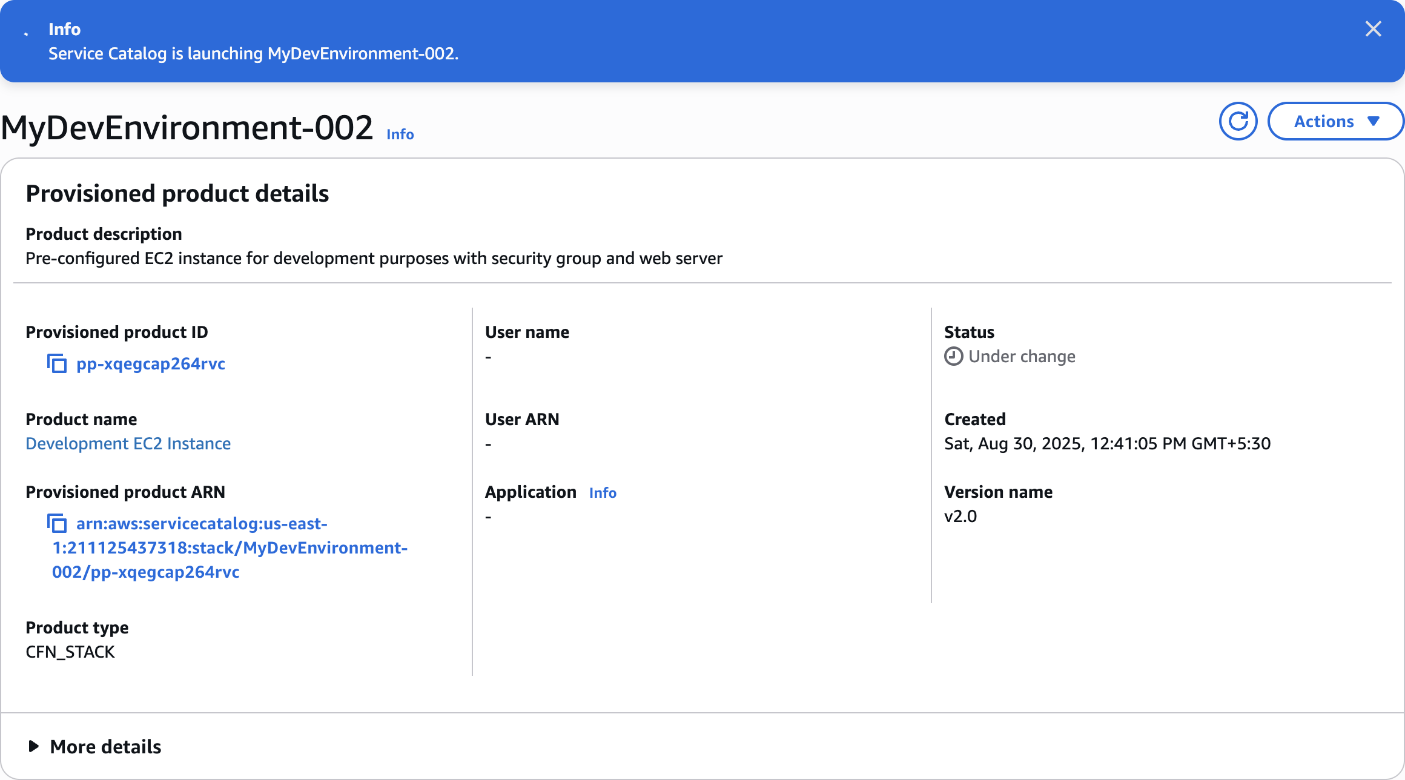1405x780 pixels.
Task: Click the Under change status clock icon
Action: [x=953, y=357]
